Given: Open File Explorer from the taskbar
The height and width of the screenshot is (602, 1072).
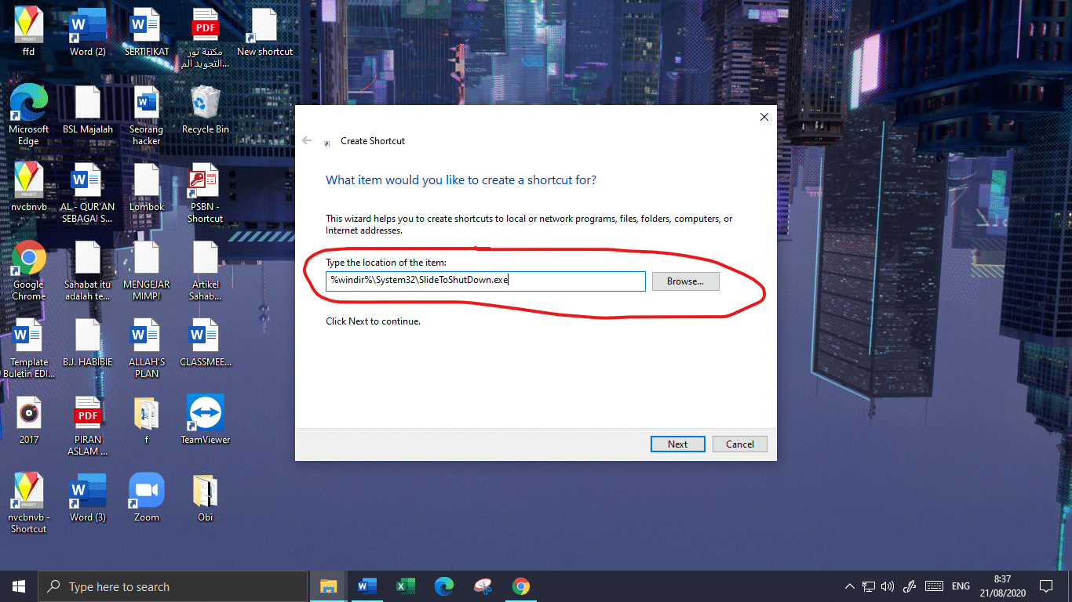Looking at the screenshot, I should 328,586.
